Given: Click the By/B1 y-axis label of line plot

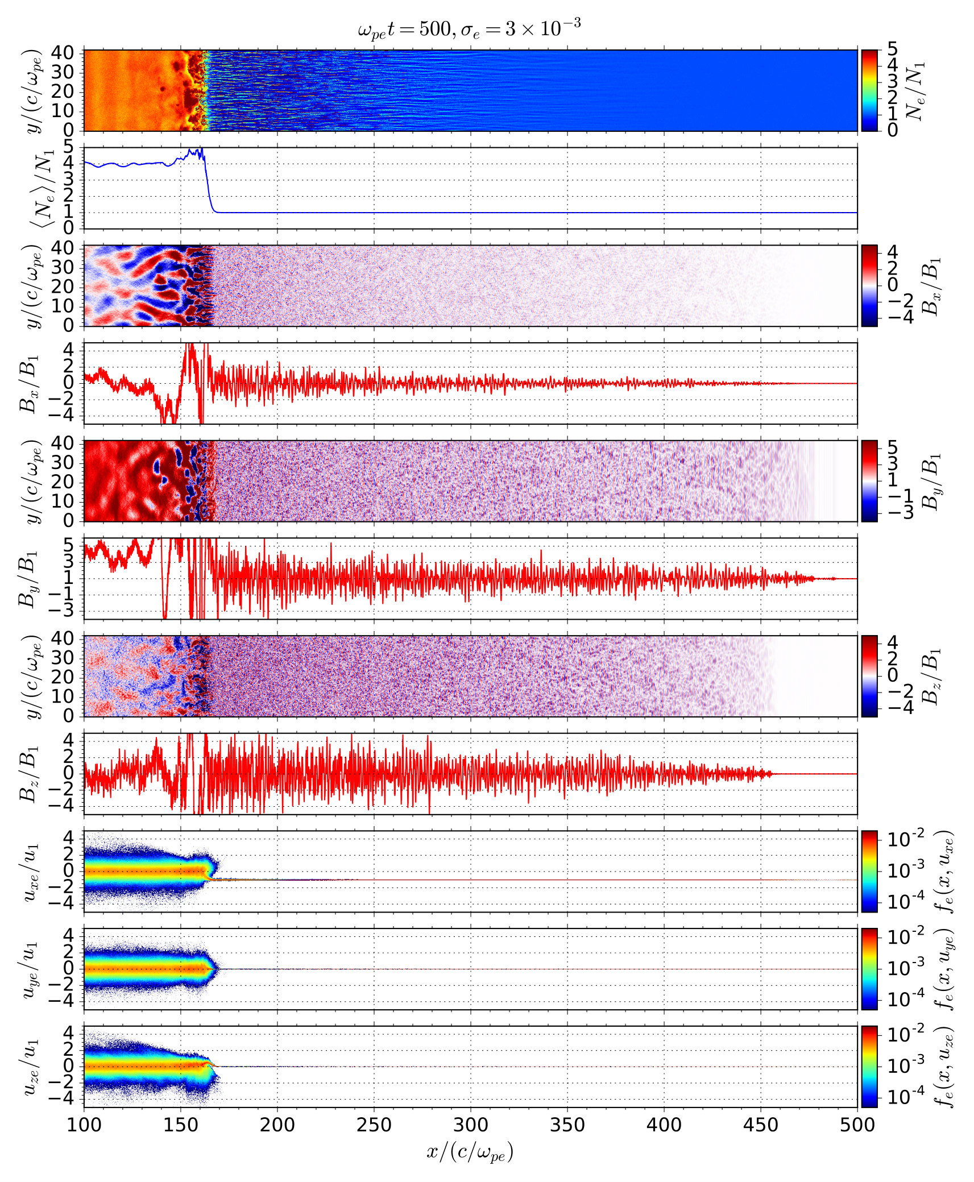Looking at the screenshot, I should [28, 578].
